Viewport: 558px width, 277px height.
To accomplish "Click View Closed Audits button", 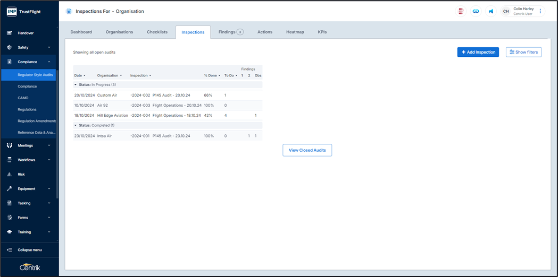I will click(307, 150).
